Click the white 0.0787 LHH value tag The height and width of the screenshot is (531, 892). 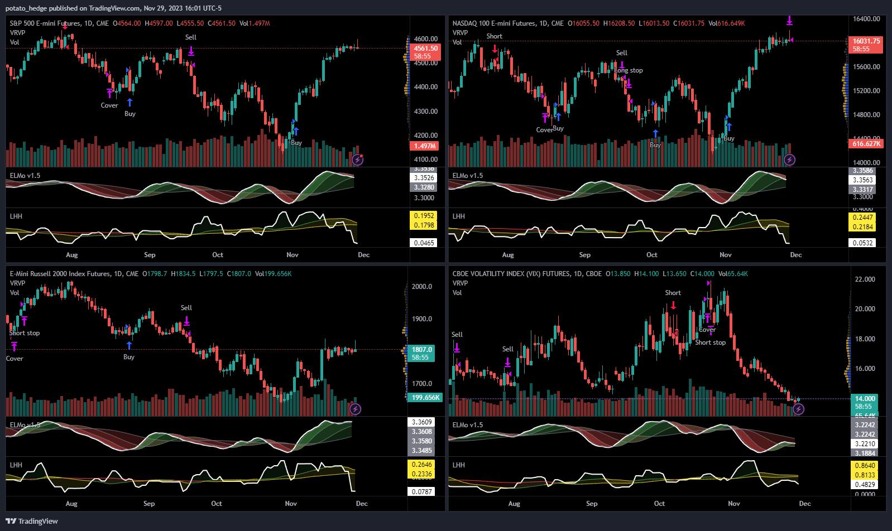(421, 492)
